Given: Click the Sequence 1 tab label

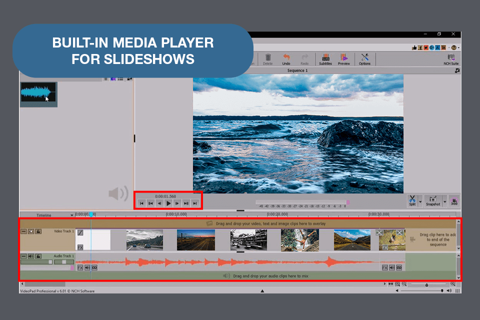Looking at the screenshot, I should coord(297,70).
